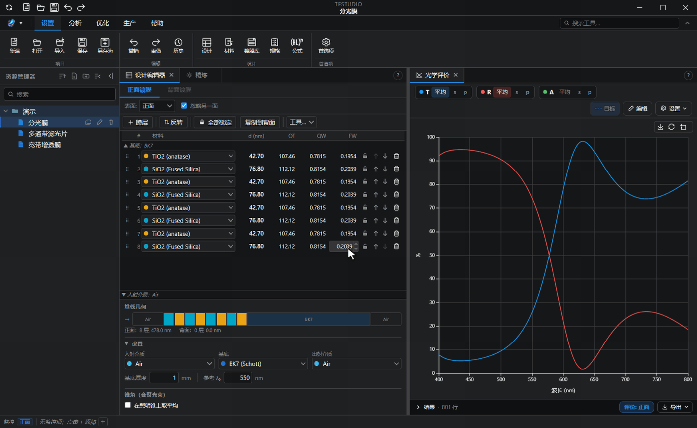Uncheck the 忽略另一面 checkbox

point(184,106)
